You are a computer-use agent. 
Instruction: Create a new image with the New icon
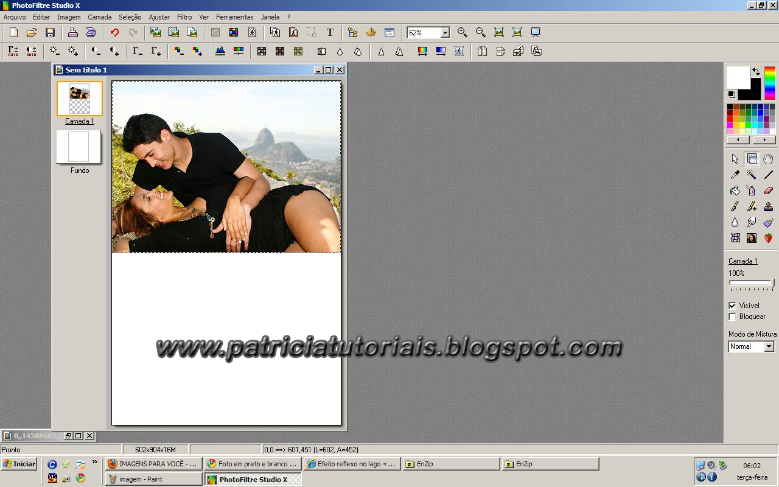13,32
